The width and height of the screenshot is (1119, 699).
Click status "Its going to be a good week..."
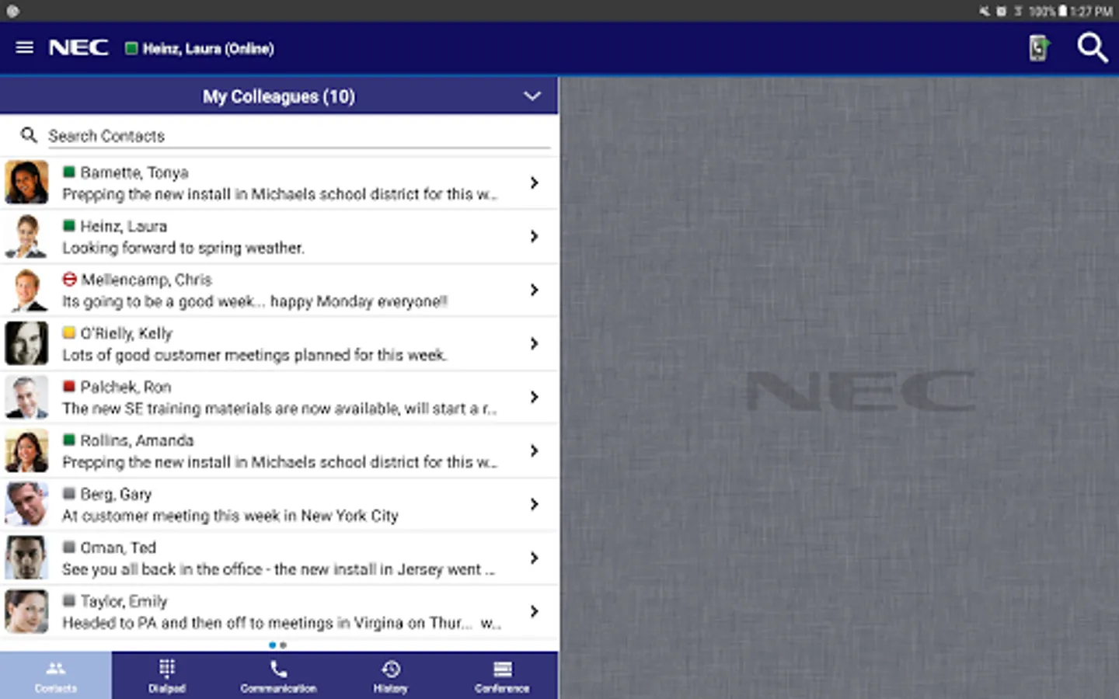[164, 301]
